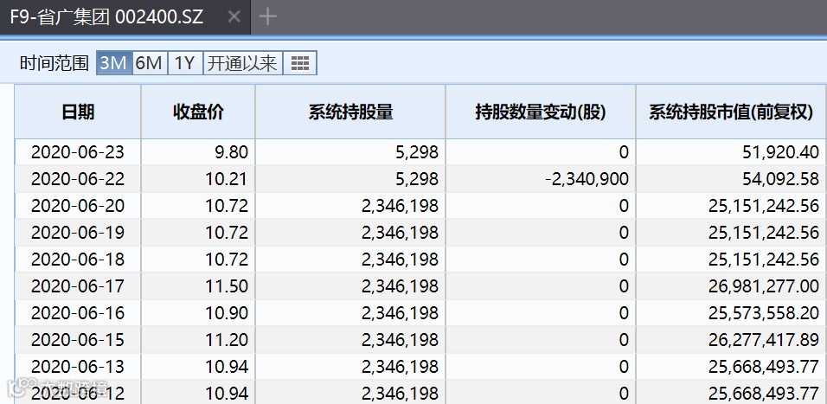827x404 pixels.
Task: Click the 0 change in the 2020-06-23 row
Action: point(624,152)
